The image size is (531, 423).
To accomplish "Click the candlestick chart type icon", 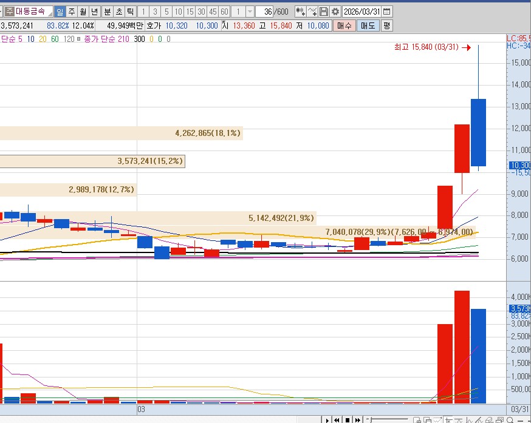I will [300, 12].
